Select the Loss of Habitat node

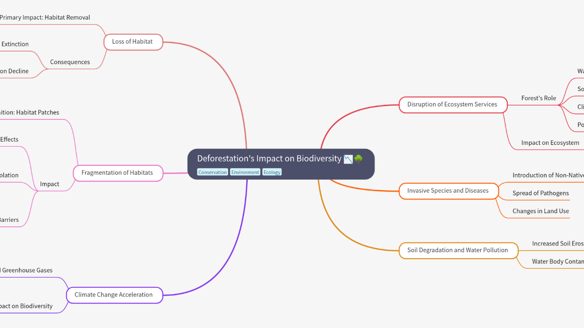[x=132, y=42]
